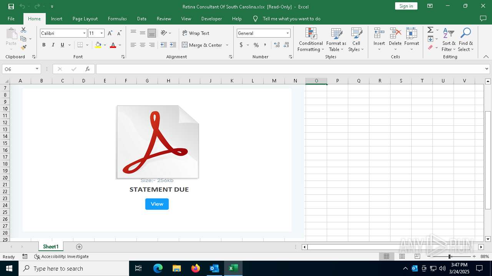Open Outlook from the taskbar
The image size is (492, 276).
coord(214,268)
